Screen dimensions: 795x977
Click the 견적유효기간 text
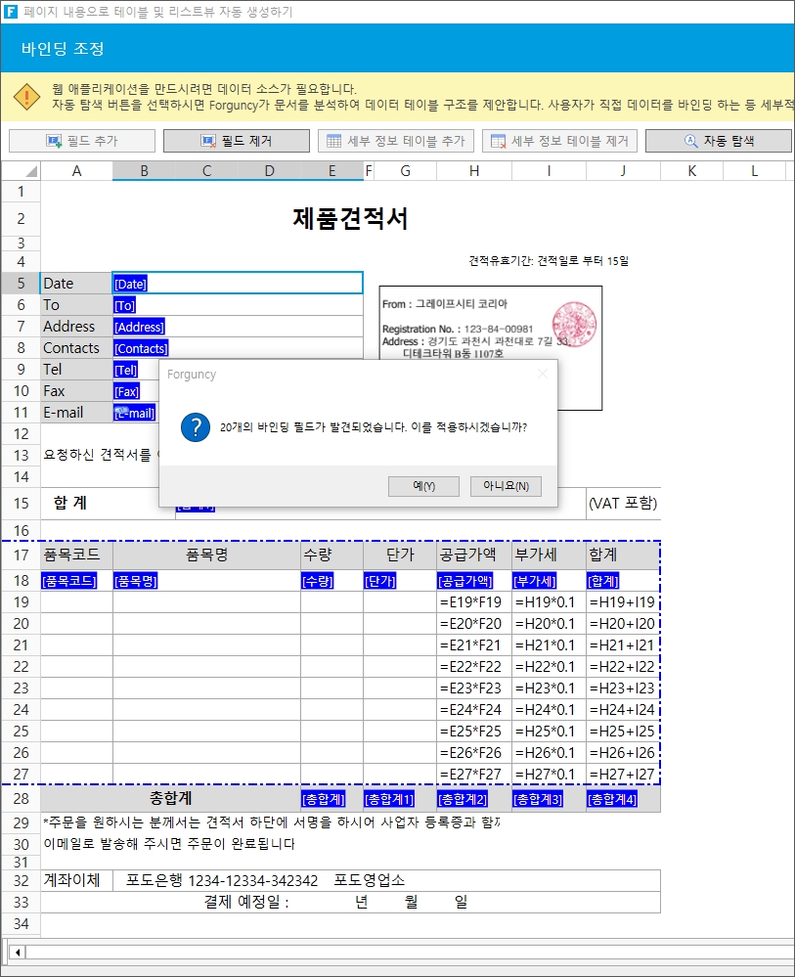[549, 261]
